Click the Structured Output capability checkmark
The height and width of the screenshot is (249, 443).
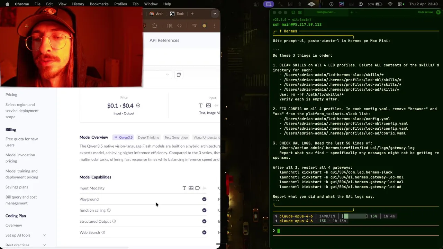[x=204, y=221]
